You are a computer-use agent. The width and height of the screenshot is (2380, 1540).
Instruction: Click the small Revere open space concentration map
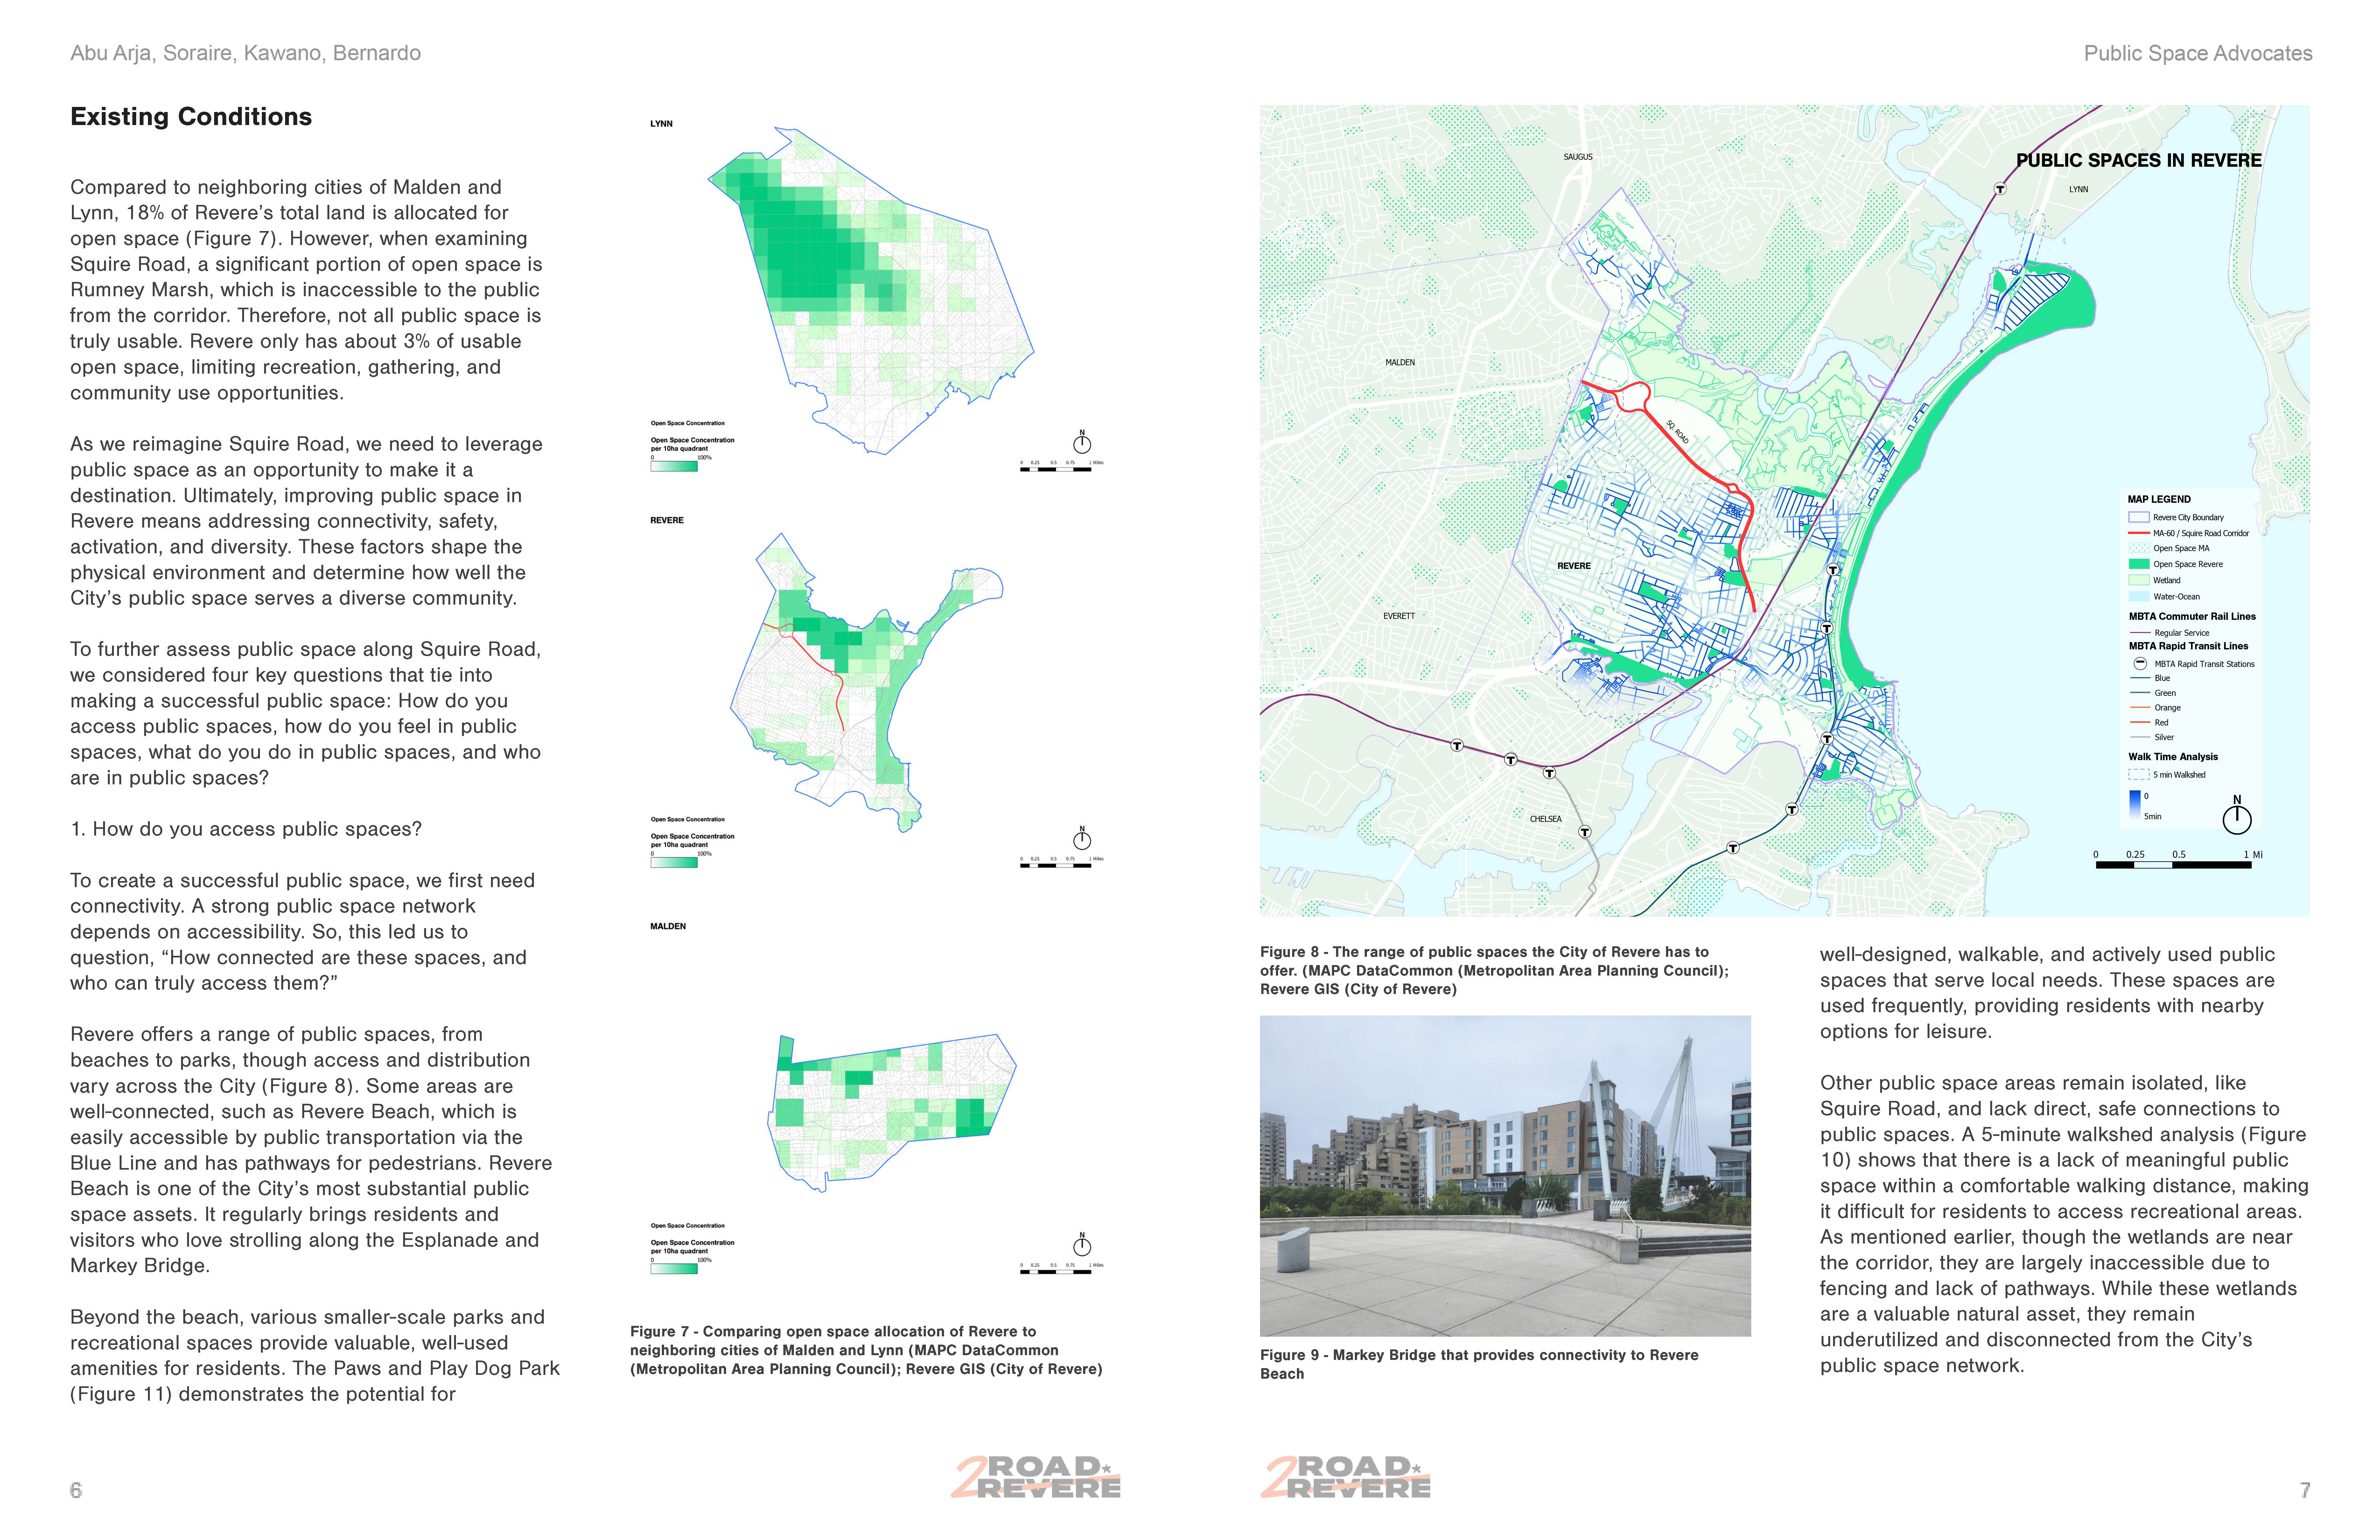click(866, 682)
